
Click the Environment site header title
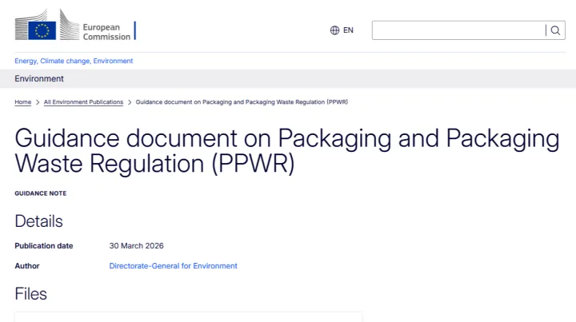[x=39, y=78]
